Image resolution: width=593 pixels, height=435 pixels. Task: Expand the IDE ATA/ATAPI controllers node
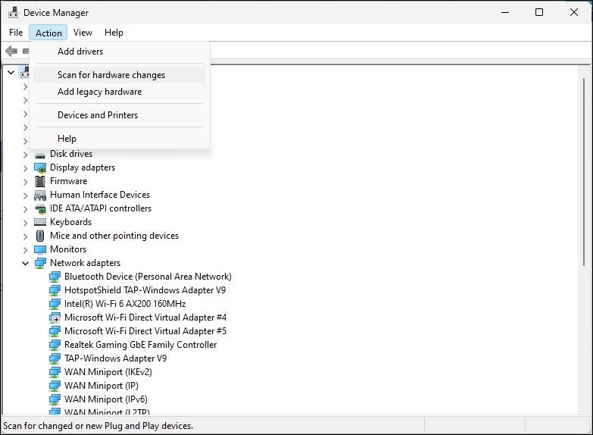click(x=25, y=208)
